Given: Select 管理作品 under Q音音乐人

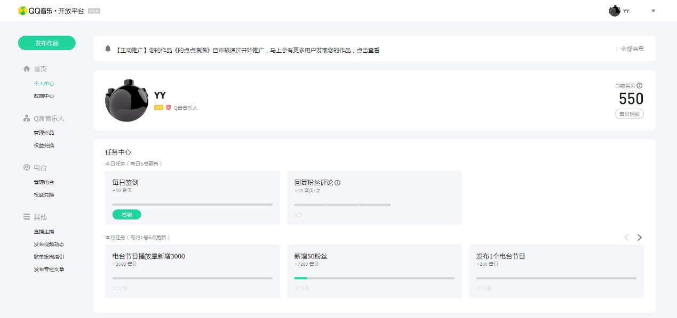Looking at the screenshot, I should pyautogui.click(x=44, y=133).
